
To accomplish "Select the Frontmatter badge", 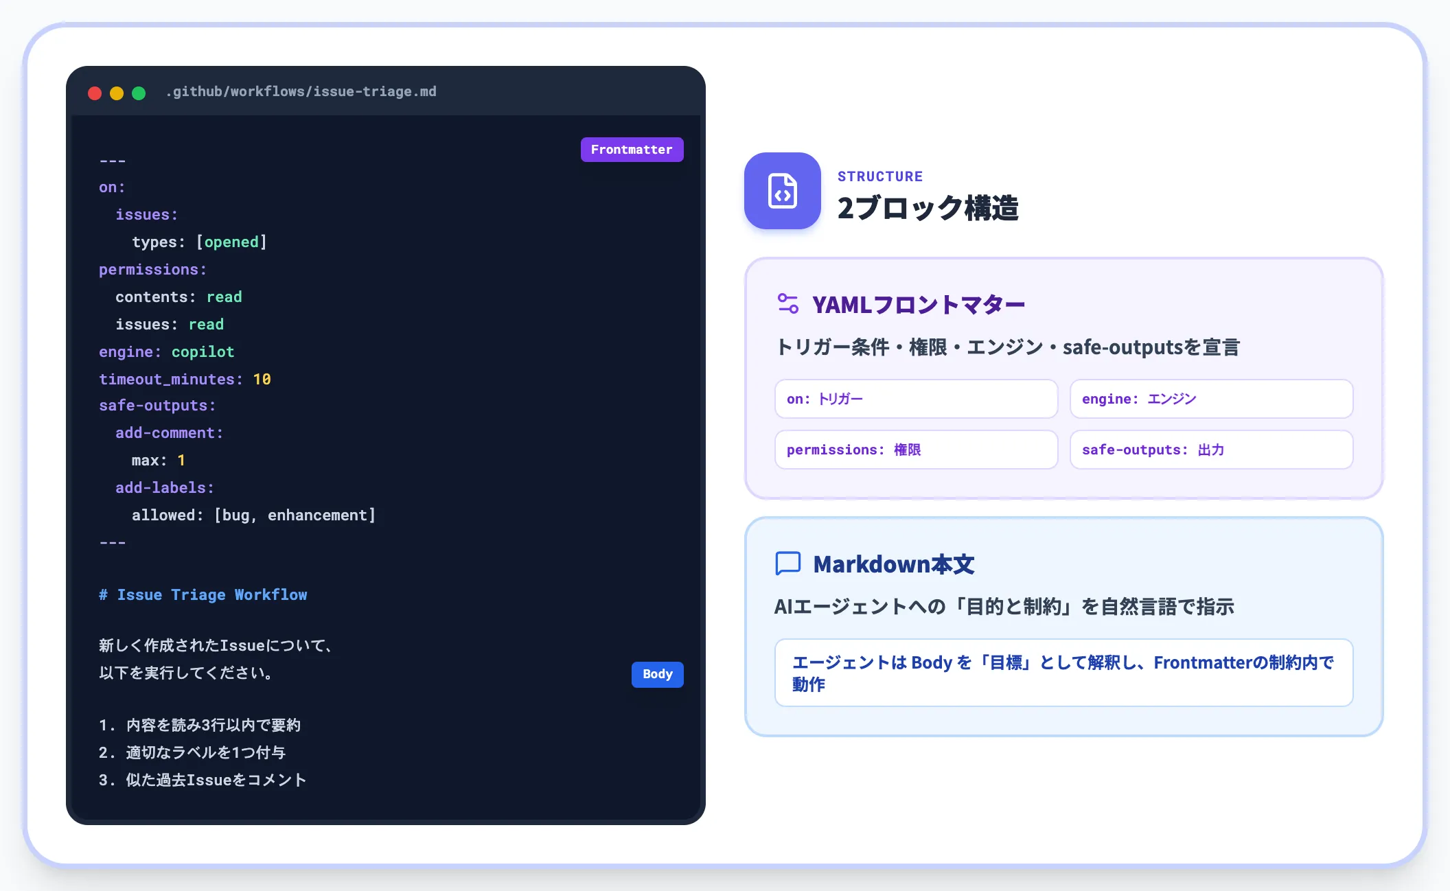I will [x=632, y=150].
